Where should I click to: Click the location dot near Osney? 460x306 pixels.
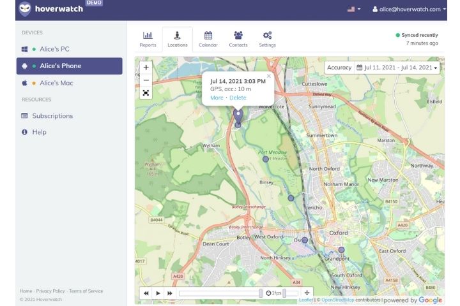point(305,240)
